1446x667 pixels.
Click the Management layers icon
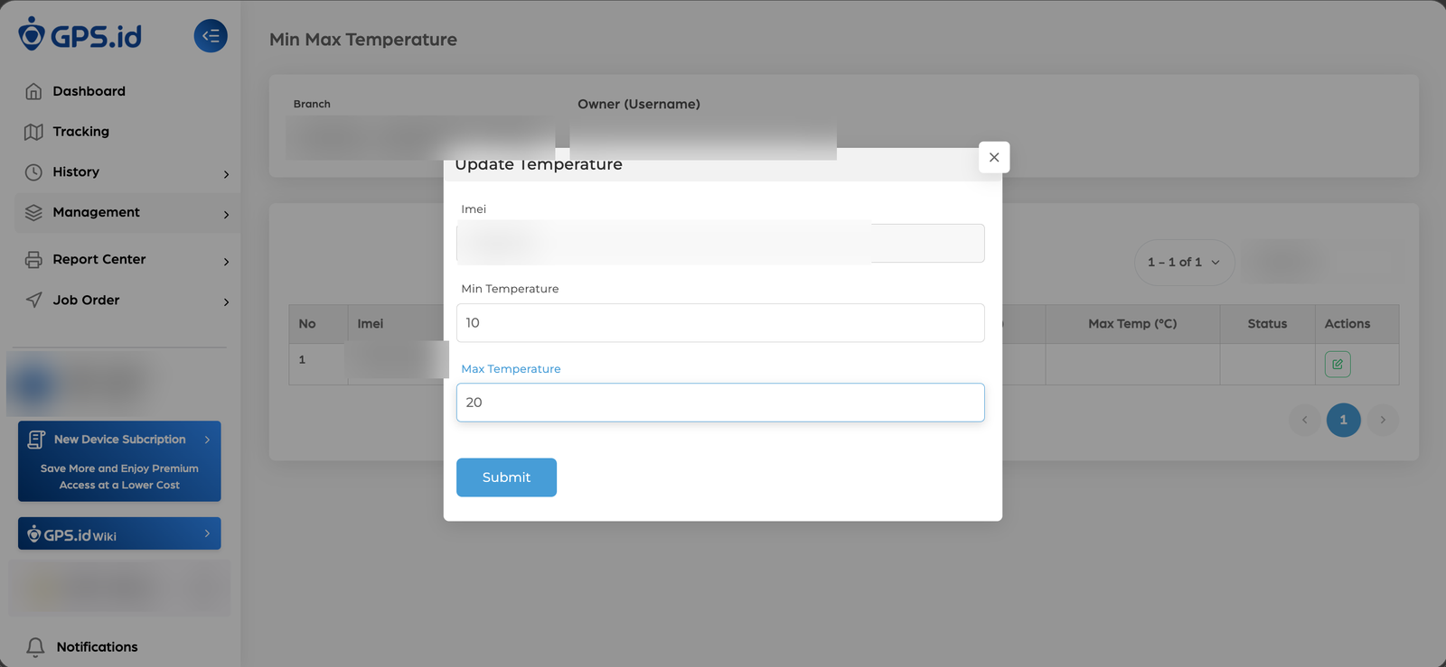tap(33, 213)
